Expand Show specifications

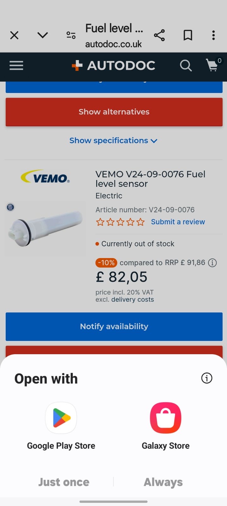click(x=113, y=140)
